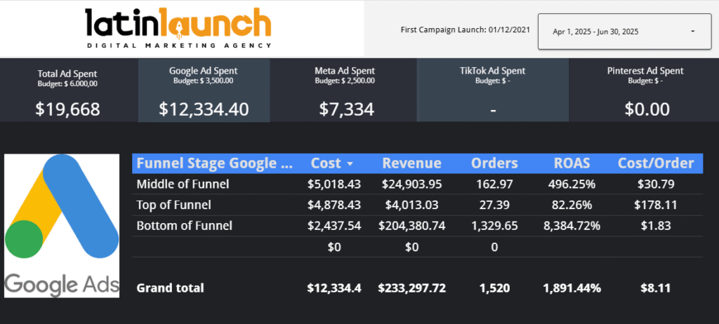719x324 pixels.
Task: Click the date range dropdown arrow
Action: 692,32
